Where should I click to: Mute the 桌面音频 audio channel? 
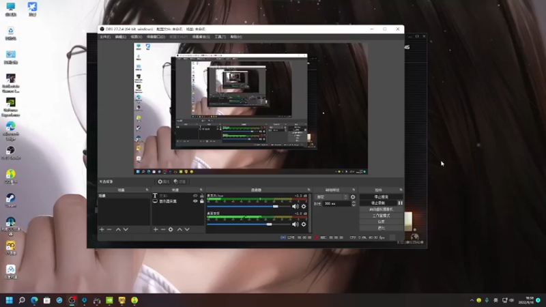pos(296,224)
